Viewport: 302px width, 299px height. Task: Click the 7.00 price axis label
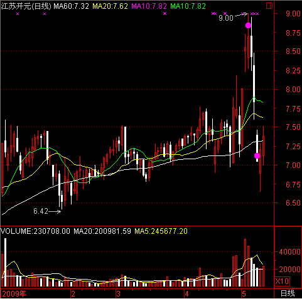[x=293, y=165]
